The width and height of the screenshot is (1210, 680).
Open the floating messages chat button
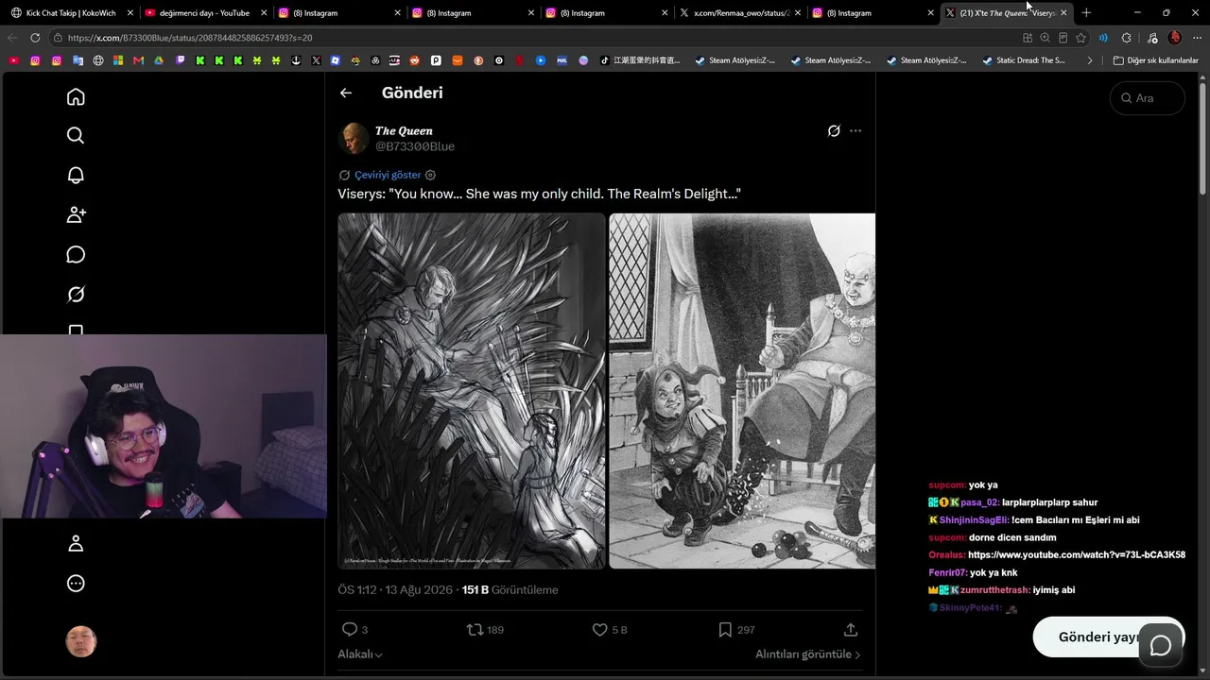tap(1161, 645)
